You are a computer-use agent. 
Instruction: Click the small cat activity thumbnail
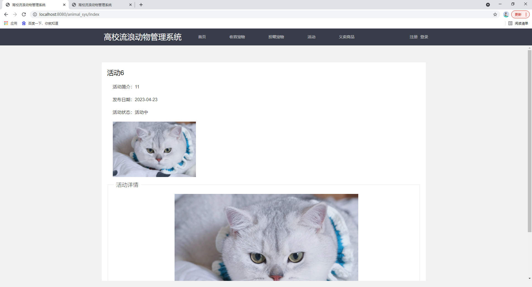click(154, 149)
